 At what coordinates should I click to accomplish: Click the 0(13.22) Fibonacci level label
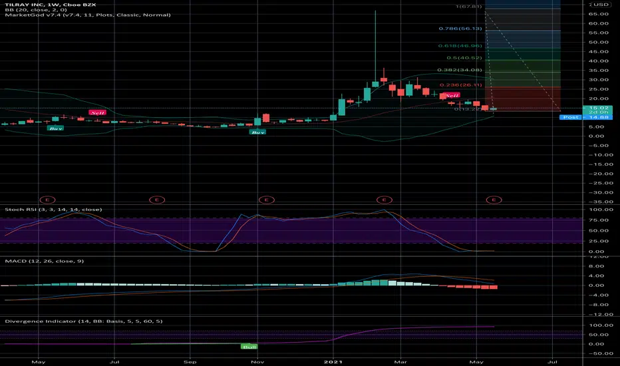pyautogui.click(x=468, y=109)
